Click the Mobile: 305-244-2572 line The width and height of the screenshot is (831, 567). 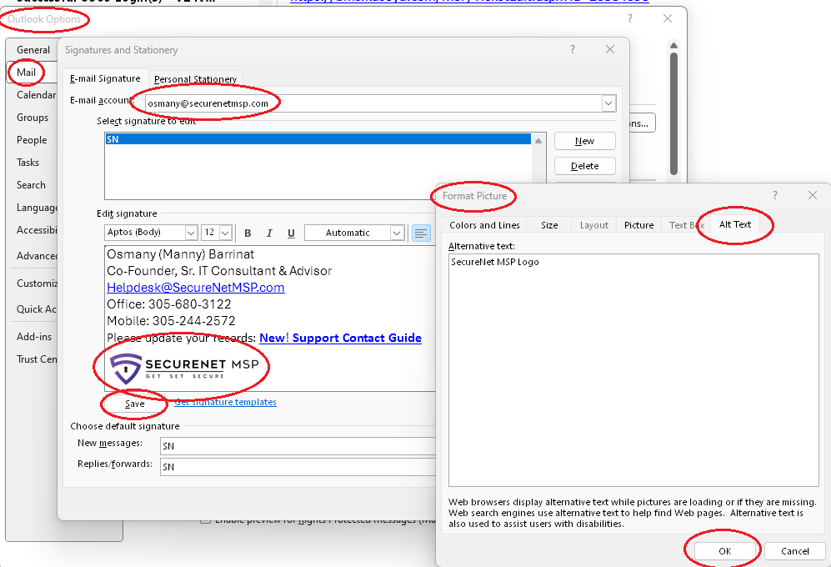click(171, 321)
